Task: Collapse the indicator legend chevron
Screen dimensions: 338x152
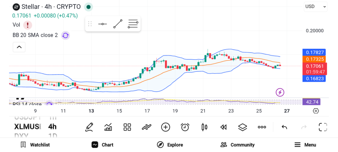Action: tap(19, 47)
